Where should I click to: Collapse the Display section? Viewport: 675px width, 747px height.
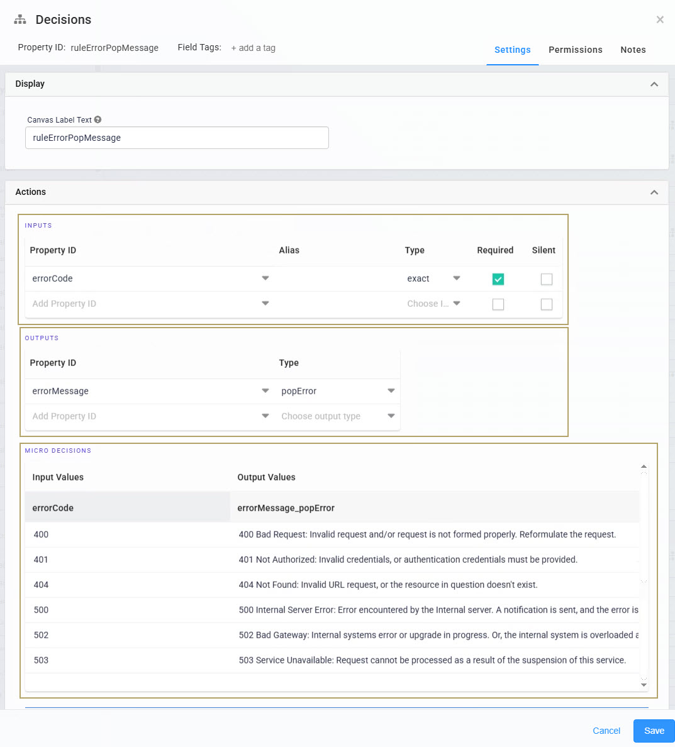654,84
